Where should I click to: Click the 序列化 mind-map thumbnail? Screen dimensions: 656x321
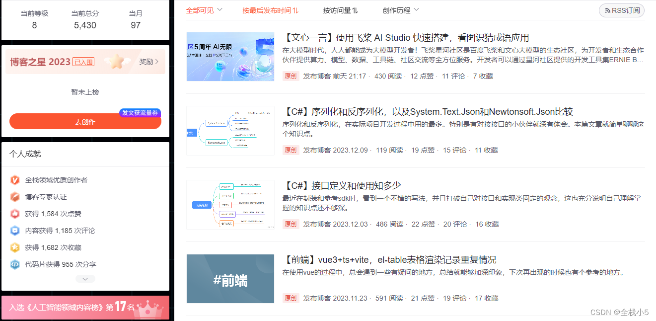coord(230,131)
